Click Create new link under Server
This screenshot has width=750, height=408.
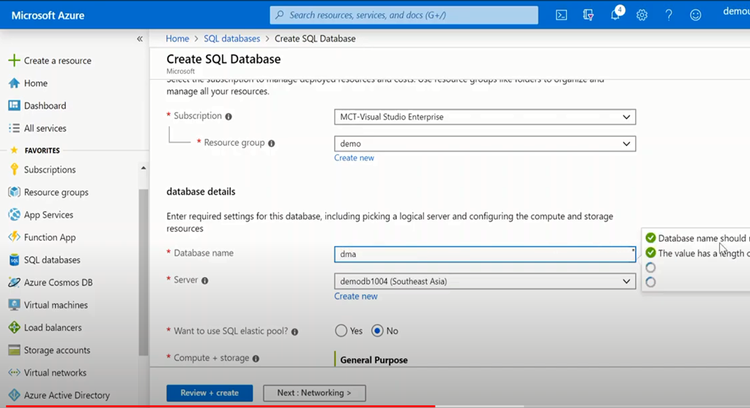[x=356, y=296]
